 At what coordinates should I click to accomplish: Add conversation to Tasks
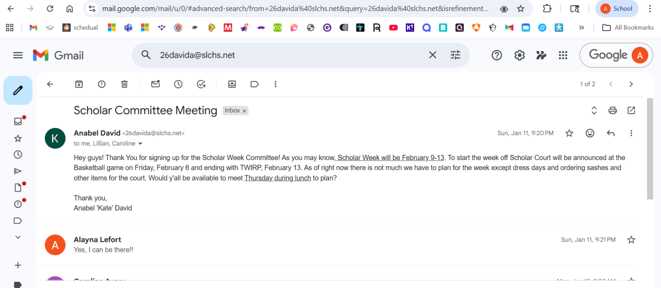click(201, 84)
